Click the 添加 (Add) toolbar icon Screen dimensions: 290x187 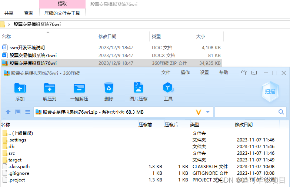pyautogui.click(x=20, y=88)
